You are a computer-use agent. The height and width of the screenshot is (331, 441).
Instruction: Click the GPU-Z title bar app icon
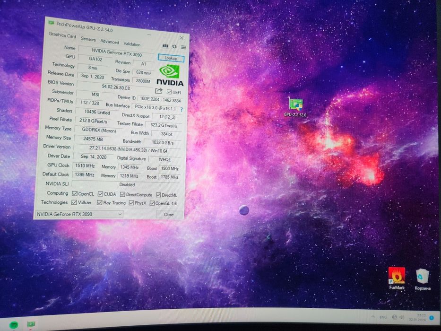51,22
